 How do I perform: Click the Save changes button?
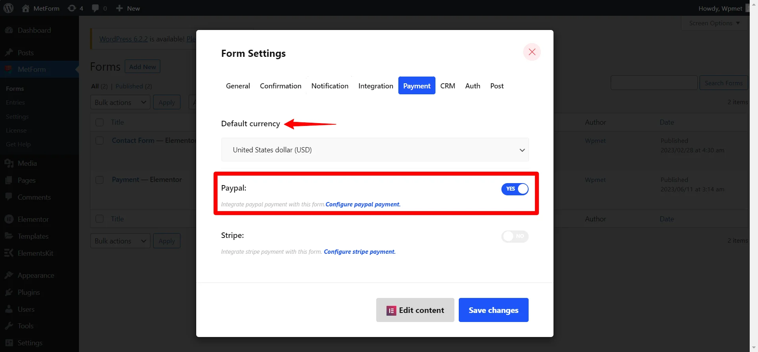tap(493, 310)
